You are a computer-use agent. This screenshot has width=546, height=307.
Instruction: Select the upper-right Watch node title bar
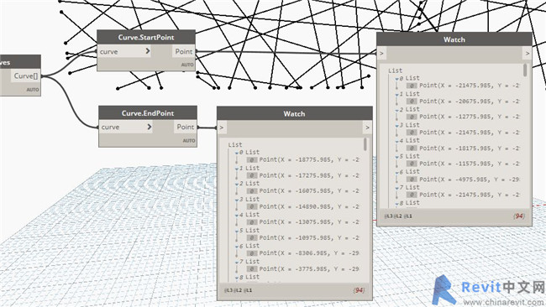[454, 39]
